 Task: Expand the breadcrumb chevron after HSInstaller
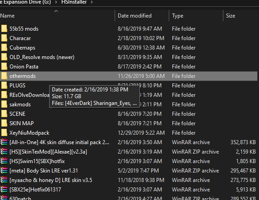pyautogui.click(x=92, y=2)
